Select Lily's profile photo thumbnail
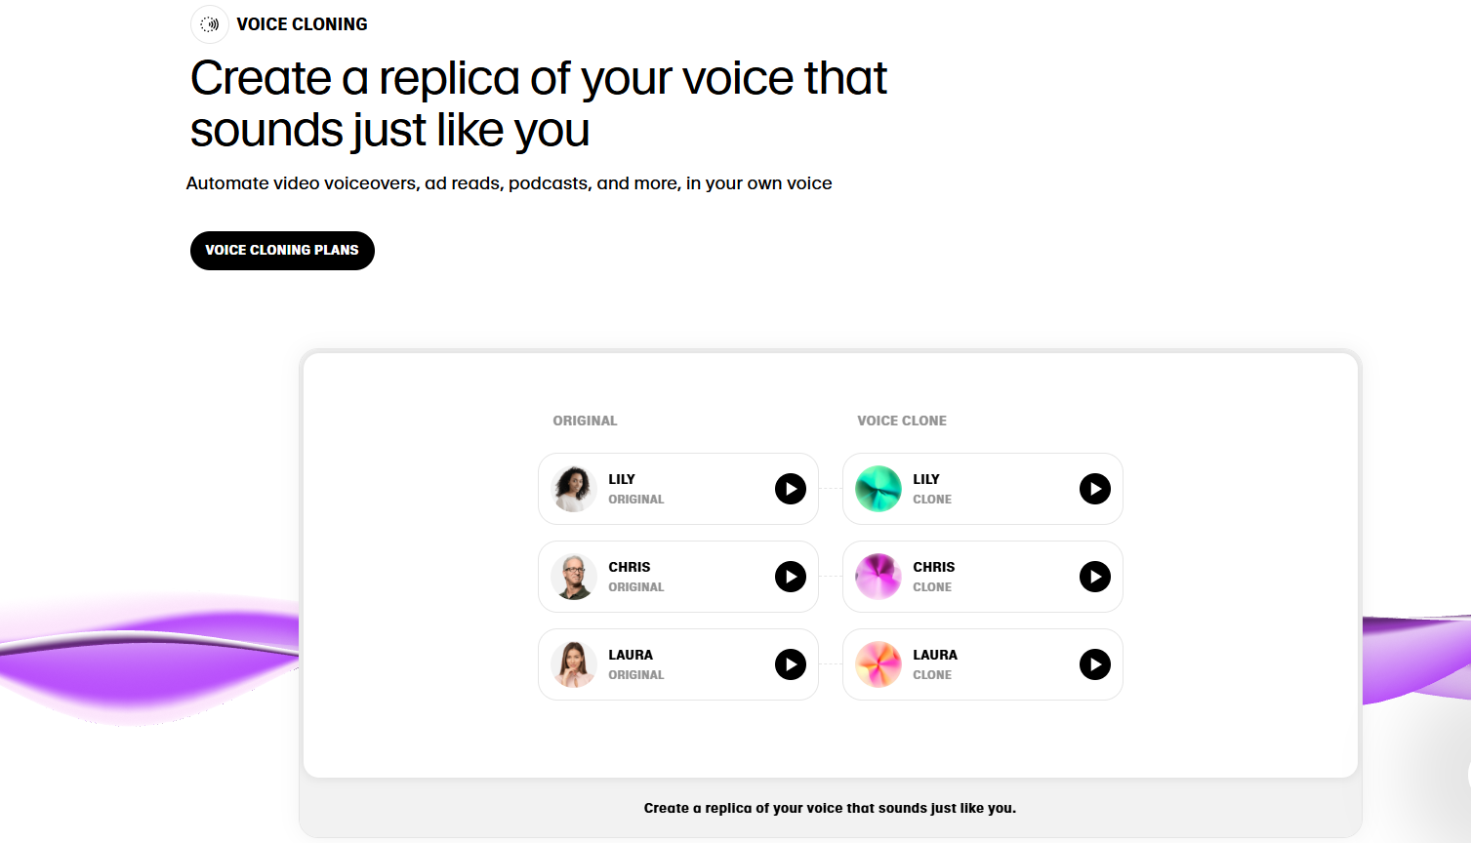1471x843 pixels. coord(573,489)
